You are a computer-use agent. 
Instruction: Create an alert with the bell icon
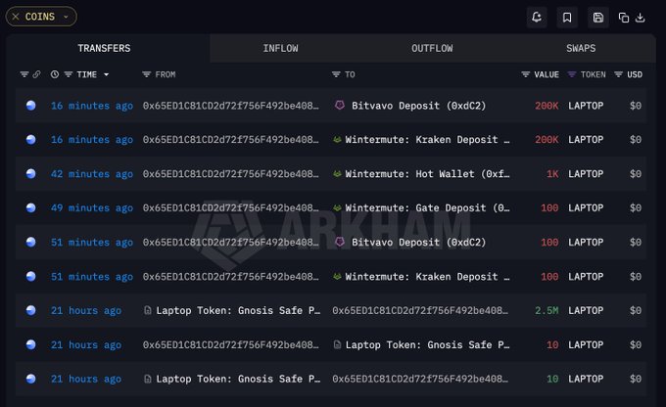point(537,17)
